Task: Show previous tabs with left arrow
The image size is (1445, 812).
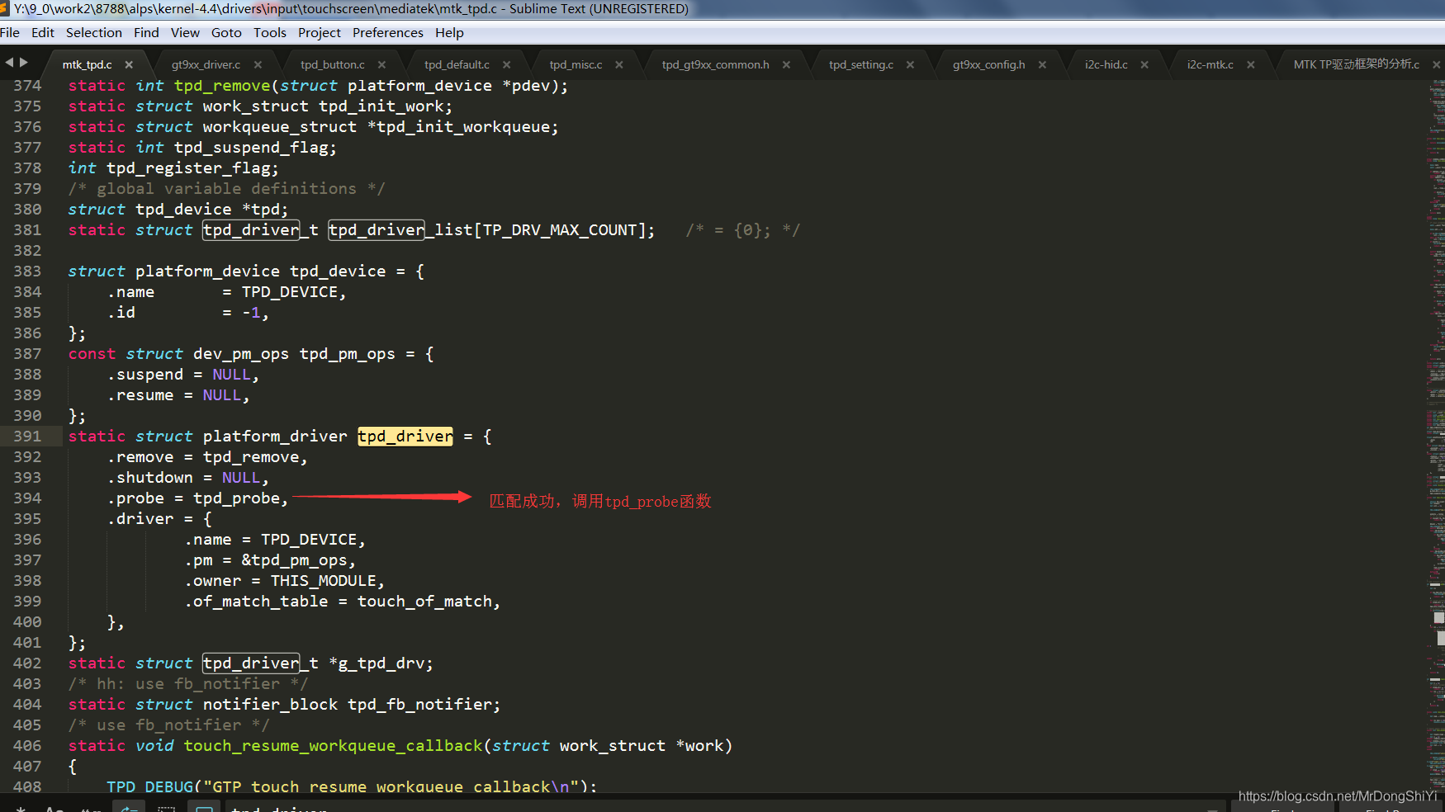Action: coord(9,62)
